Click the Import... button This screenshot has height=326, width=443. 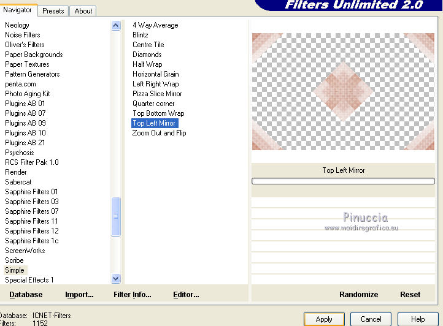(79, 295)
